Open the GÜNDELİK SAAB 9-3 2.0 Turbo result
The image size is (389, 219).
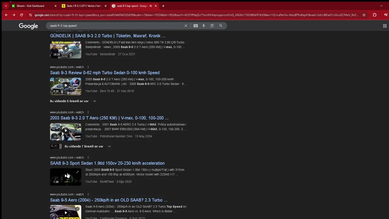108,36
